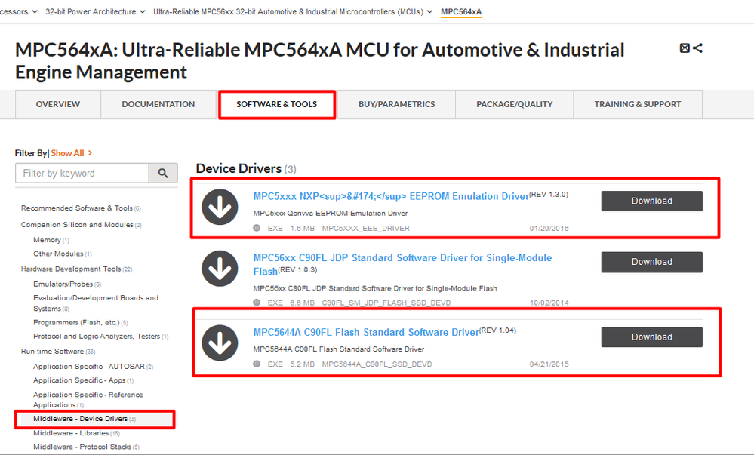Open the TRAINING & SUPPORT tab
Screen dimensions: 754x455
click(638, 104)
